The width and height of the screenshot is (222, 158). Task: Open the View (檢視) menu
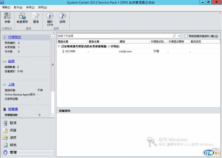[x=30, y=8]
